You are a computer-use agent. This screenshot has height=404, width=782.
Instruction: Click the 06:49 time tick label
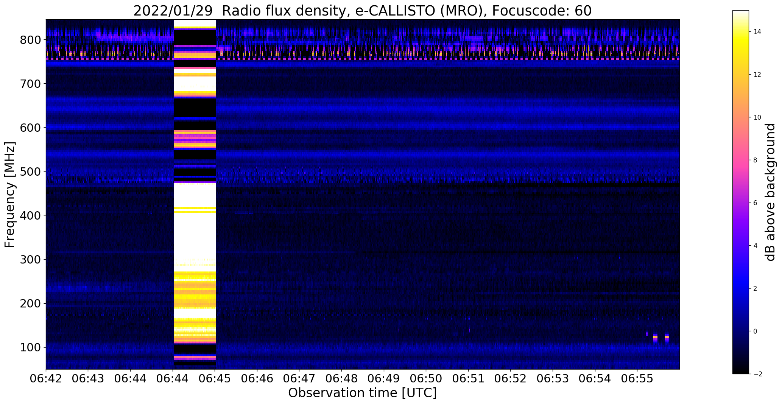[384, 379]
